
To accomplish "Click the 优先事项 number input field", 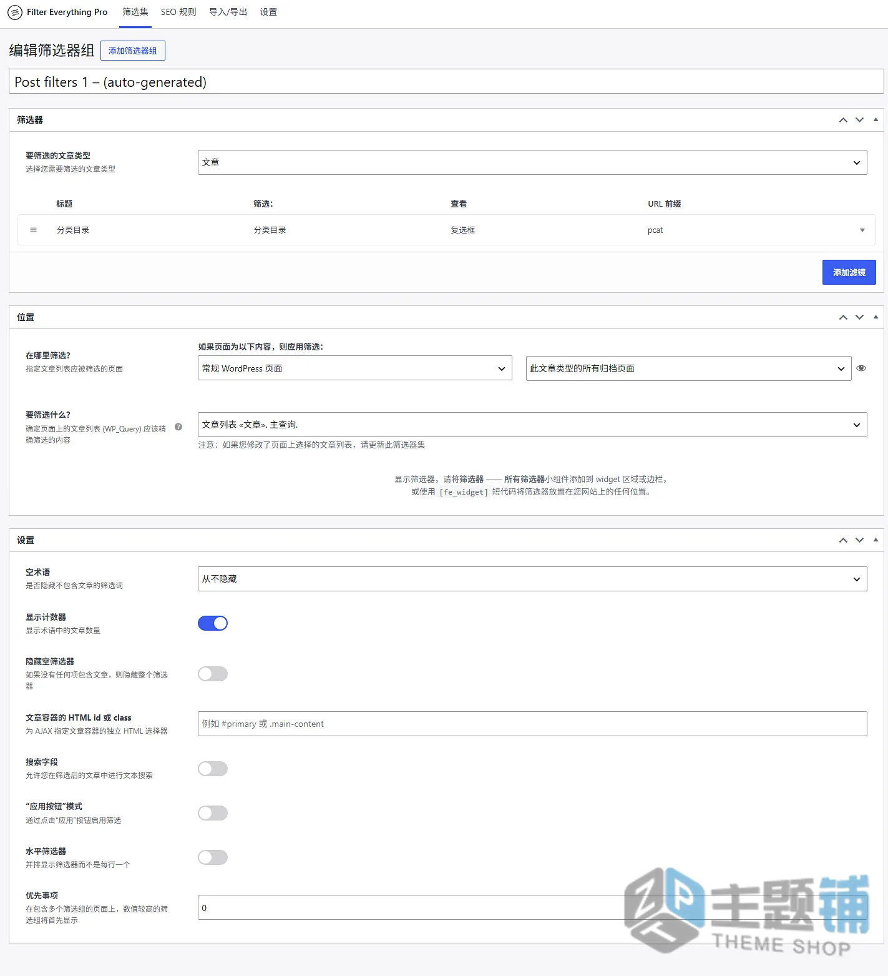I will pos(532,907).
